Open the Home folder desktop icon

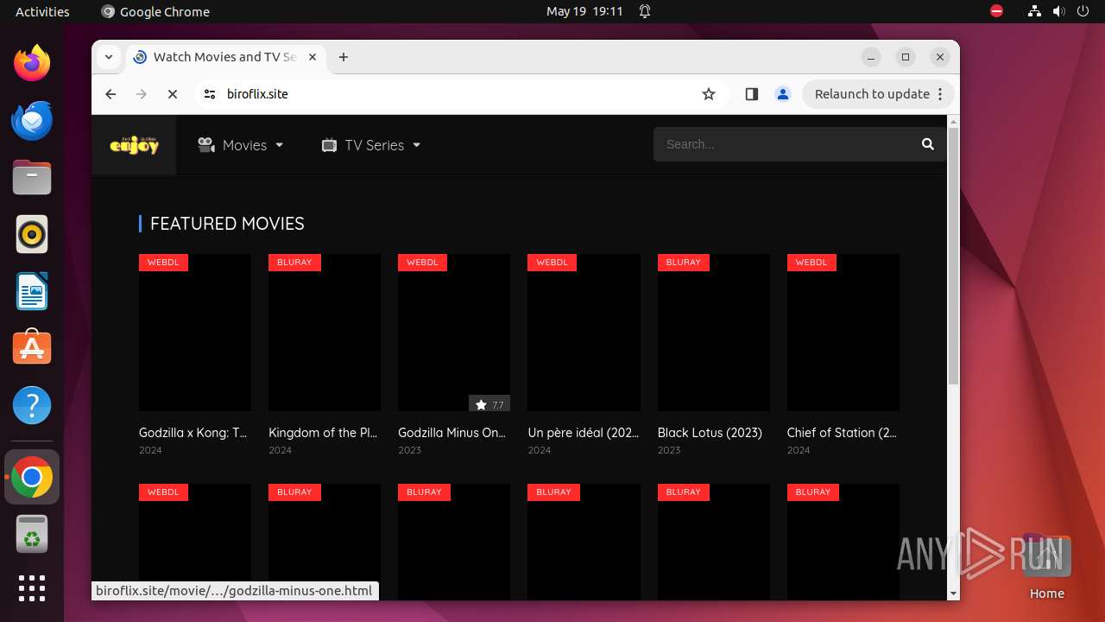coord(1046,567)
